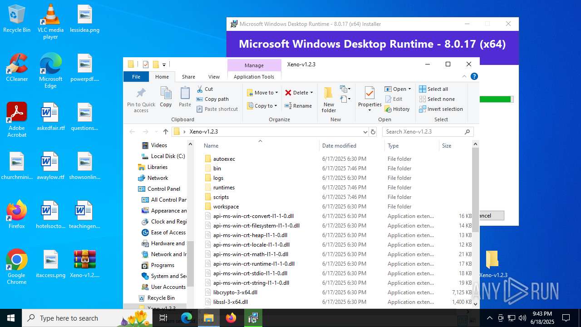Open the Explorer Help question icon
Viewport: 581px width, 327px height.
[474, 76]
